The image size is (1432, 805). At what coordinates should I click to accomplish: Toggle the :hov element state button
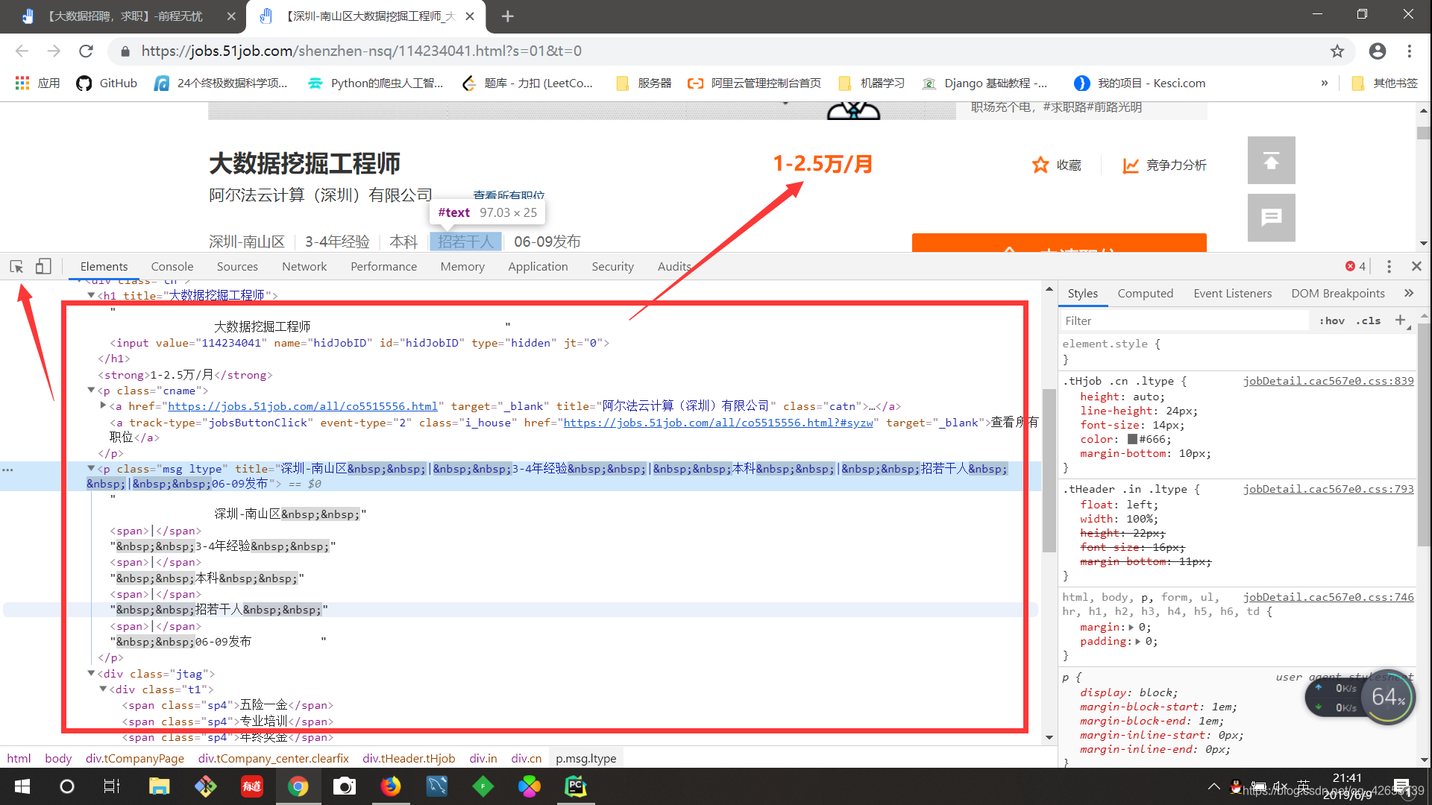click(x=1332, y=321)
